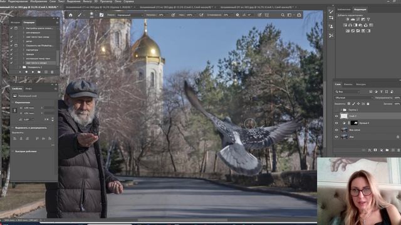Toggle lock all padlock icon
This screenshot has height=225, width=401.
368,104
